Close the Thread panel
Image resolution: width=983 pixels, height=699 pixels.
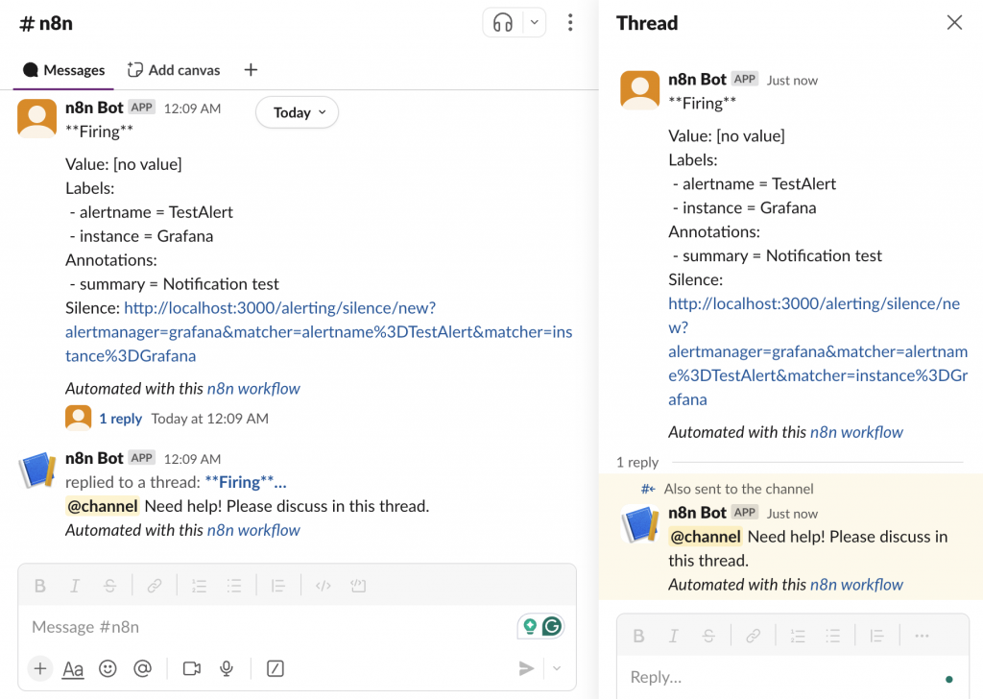click(x=954, y=23)
